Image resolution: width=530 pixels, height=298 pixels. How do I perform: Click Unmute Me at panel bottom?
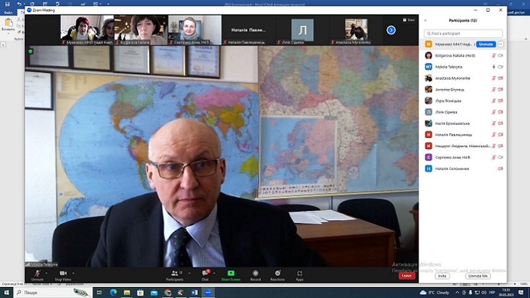[478, 276]
